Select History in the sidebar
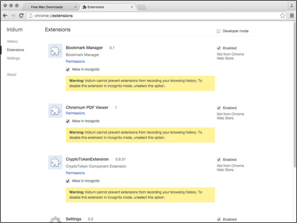The height and width of the screenshot is (223, 297). (x=12, y=42)
